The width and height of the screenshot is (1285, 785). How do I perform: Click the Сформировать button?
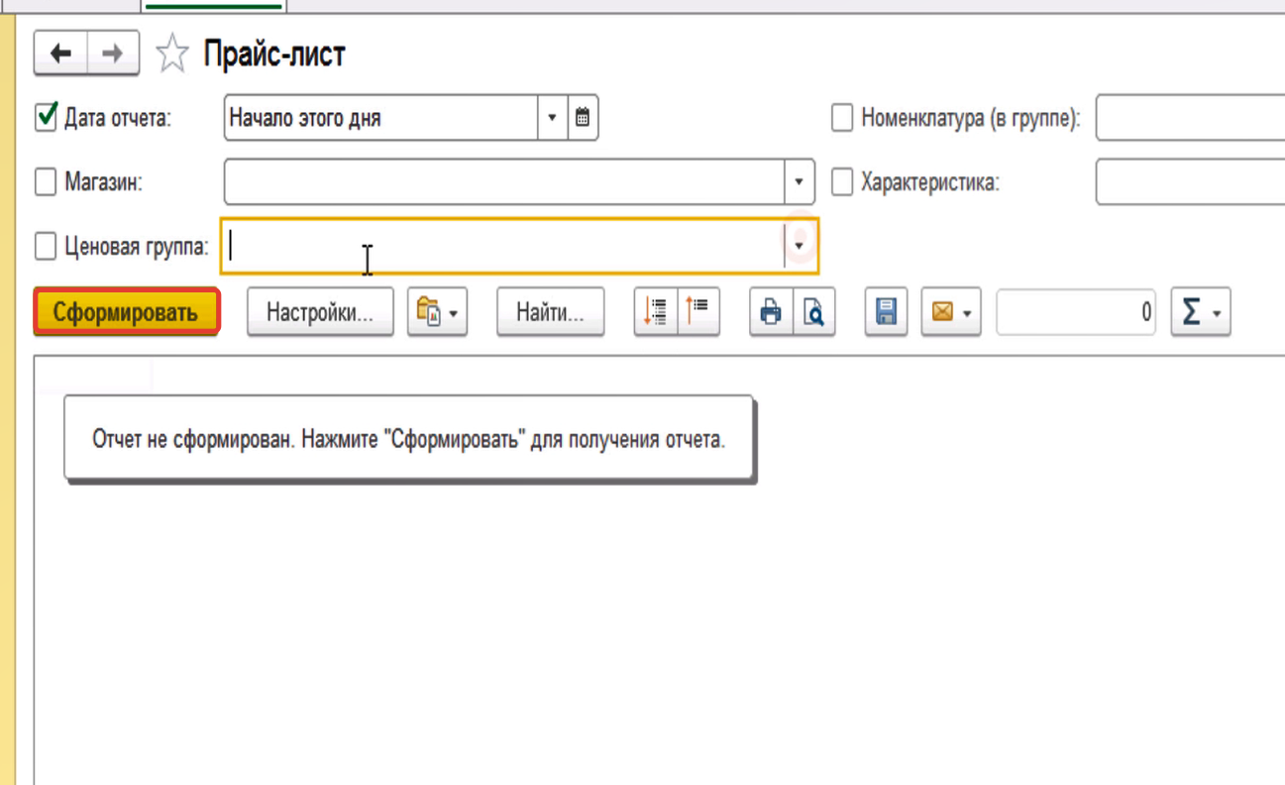[126, 313]
